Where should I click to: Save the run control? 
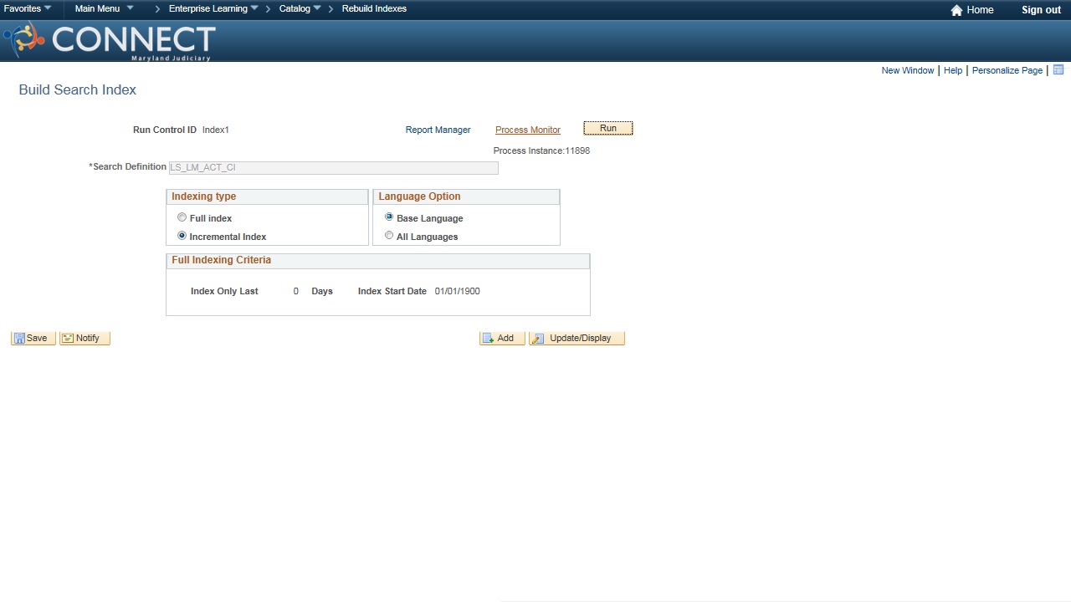(33, 338)
